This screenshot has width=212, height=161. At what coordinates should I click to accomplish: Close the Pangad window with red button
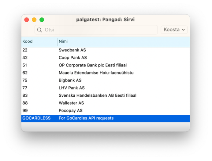tap(27, 20)
